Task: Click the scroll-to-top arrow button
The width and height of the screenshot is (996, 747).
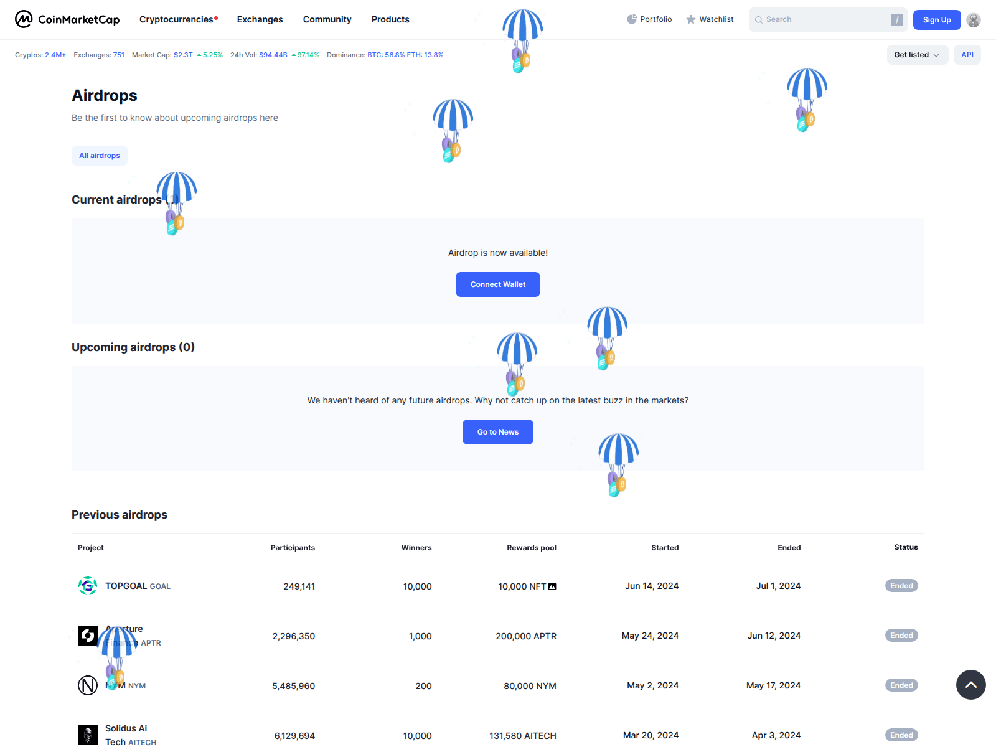Action: 970,685
